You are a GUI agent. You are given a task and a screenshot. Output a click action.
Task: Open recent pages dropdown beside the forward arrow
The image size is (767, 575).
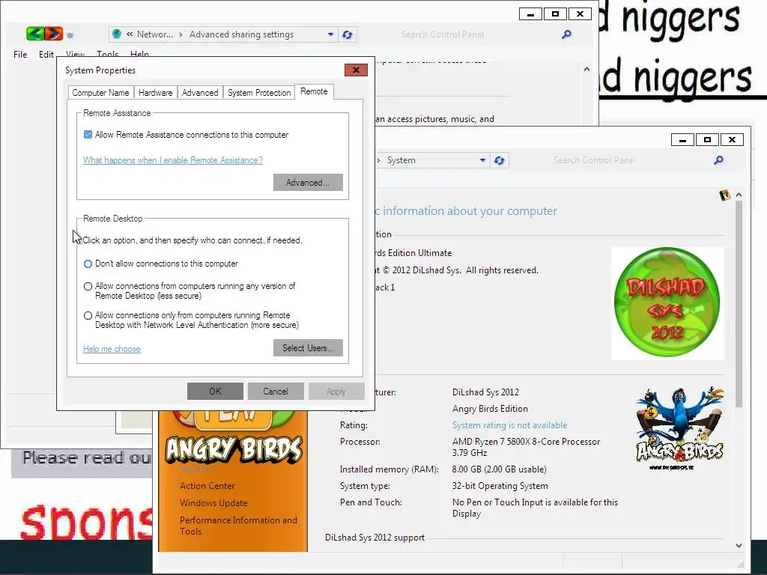coord(70,35)
